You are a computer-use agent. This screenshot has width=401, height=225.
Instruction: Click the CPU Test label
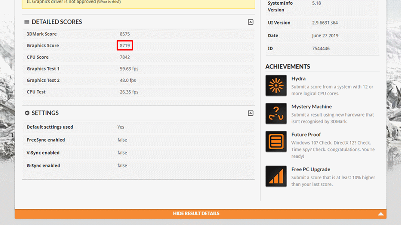pyautogui.click(x=36, y=92)
